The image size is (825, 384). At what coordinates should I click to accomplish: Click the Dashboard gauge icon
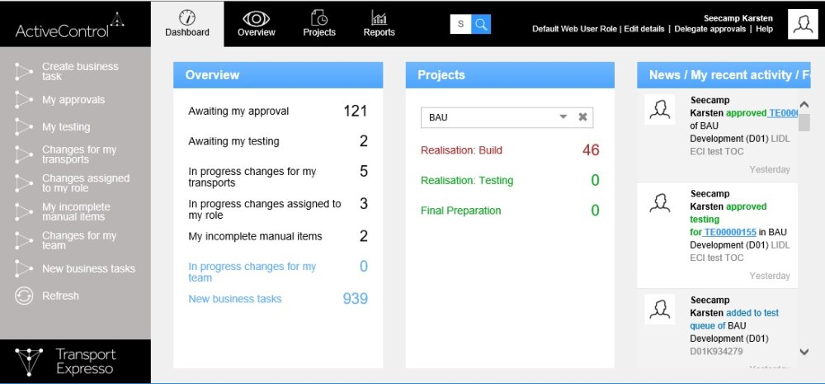[x=187, y=17]
